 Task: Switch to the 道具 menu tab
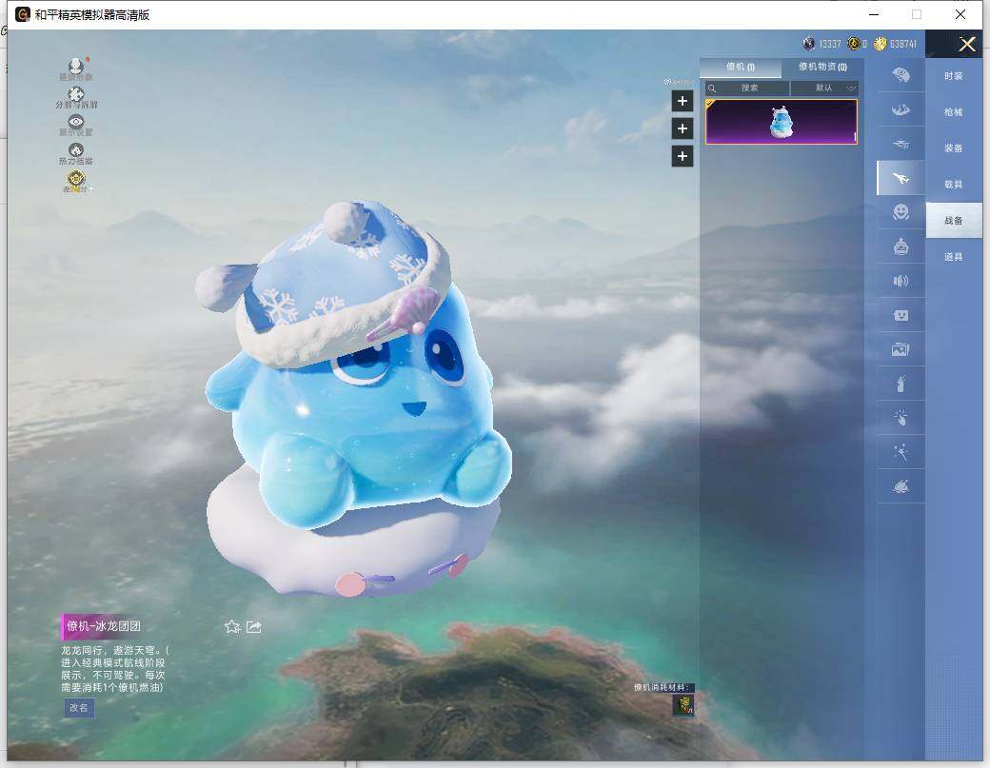tap(954, 256)
